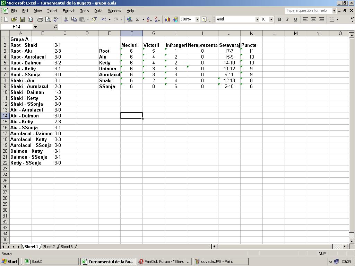355x266 pixels.
Task: Align cell text right
Action: click(321, 19)
